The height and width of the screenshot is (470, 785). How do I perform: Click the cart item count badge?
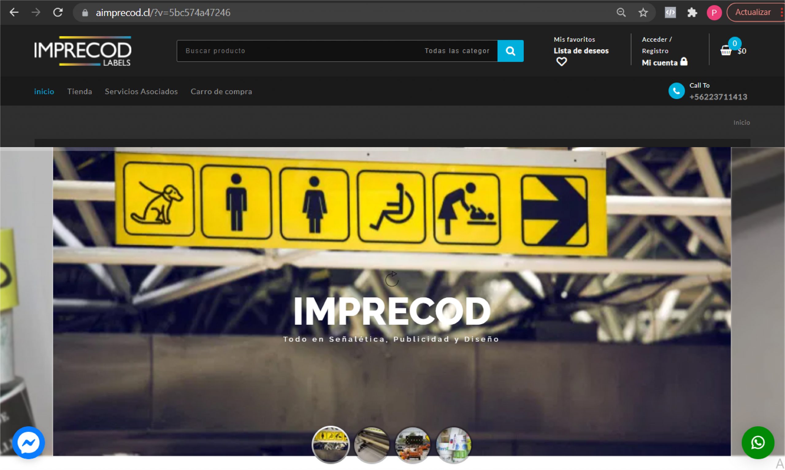pos(734,44)
